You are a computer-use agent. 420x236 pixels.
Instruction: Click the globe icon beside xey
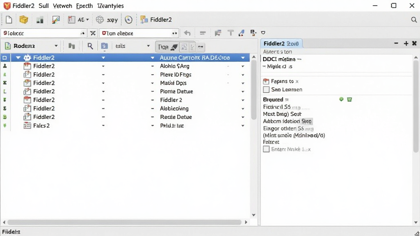(x=100, y=20)
